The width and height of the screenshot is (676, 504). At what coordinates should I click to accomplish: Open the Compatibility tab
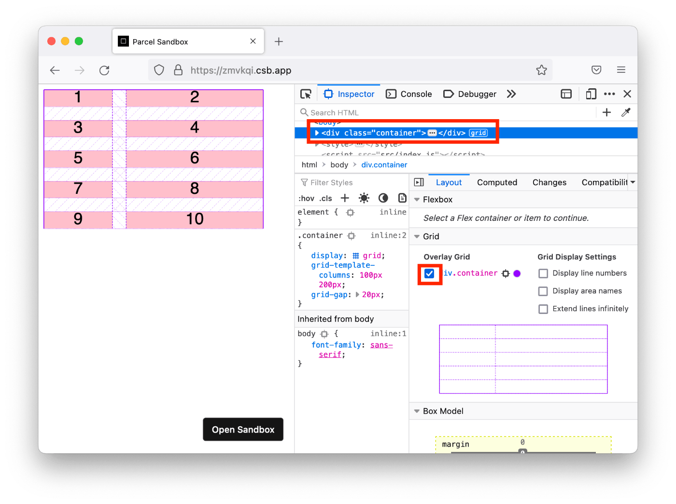pos(604,182)
